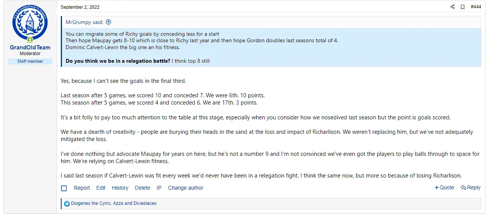Click the Staff member badge
Viewport: 490px width, 214px height.
pyautogui.click(x=30, y=61)
